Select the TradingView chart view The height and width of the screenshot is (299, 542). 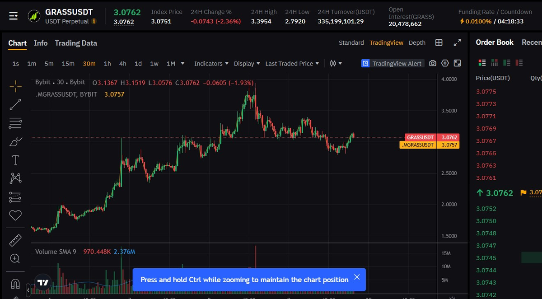tap(386, 42)
